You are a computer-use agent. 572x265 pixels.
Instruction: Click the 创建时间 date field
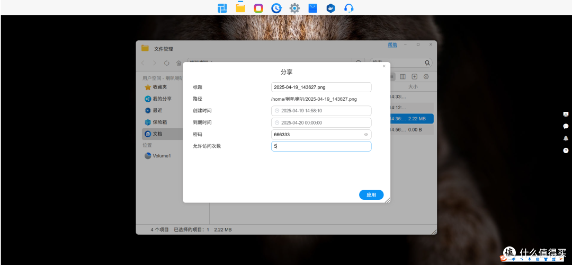(321, 111)
